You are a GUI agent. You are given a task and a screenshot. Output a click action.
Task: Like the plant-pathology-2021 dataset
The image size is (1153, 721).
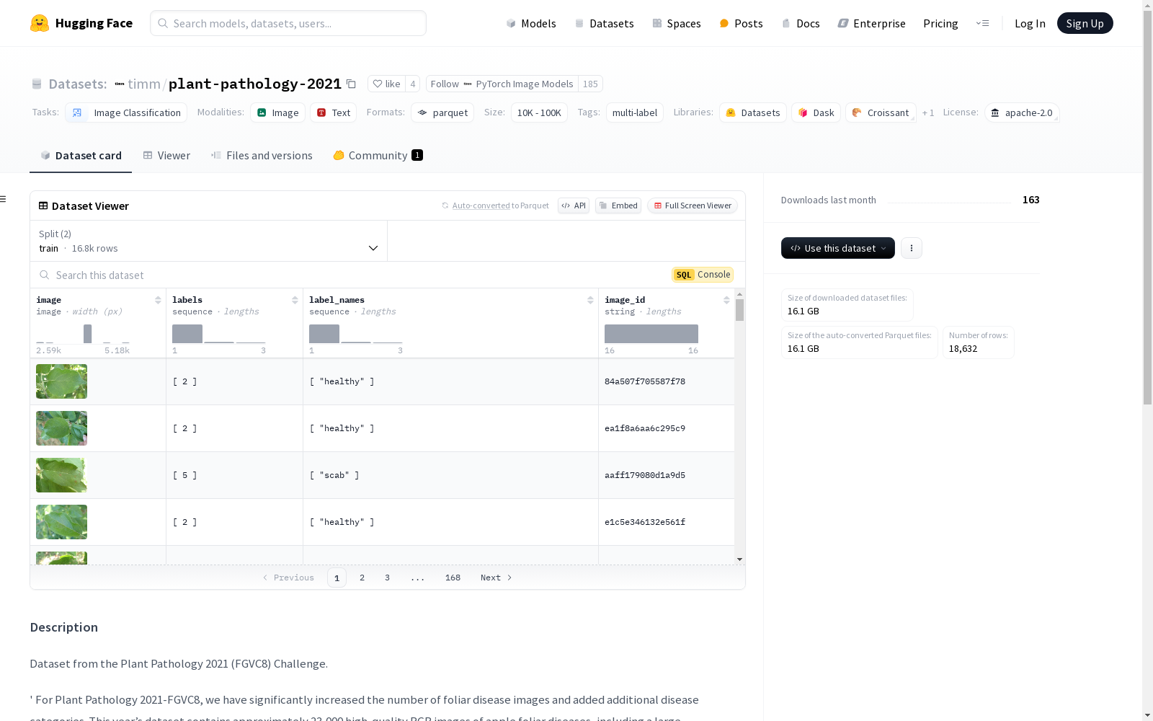click(x=387, y=84)
